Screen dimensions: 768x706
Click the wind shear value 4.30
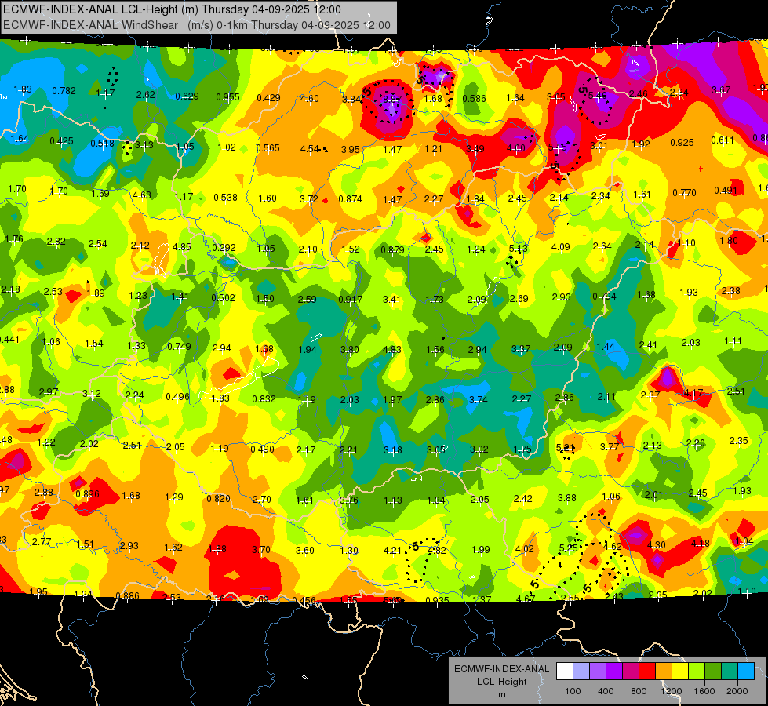click(x=657, y=545)
